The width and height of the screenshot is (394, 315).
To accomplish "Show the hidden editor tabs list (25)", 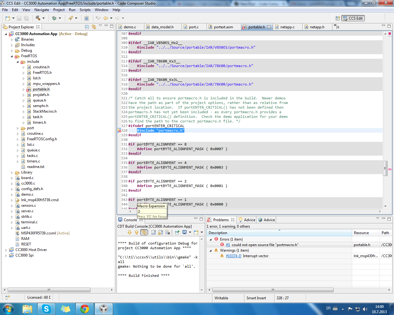I will [336, 26].
